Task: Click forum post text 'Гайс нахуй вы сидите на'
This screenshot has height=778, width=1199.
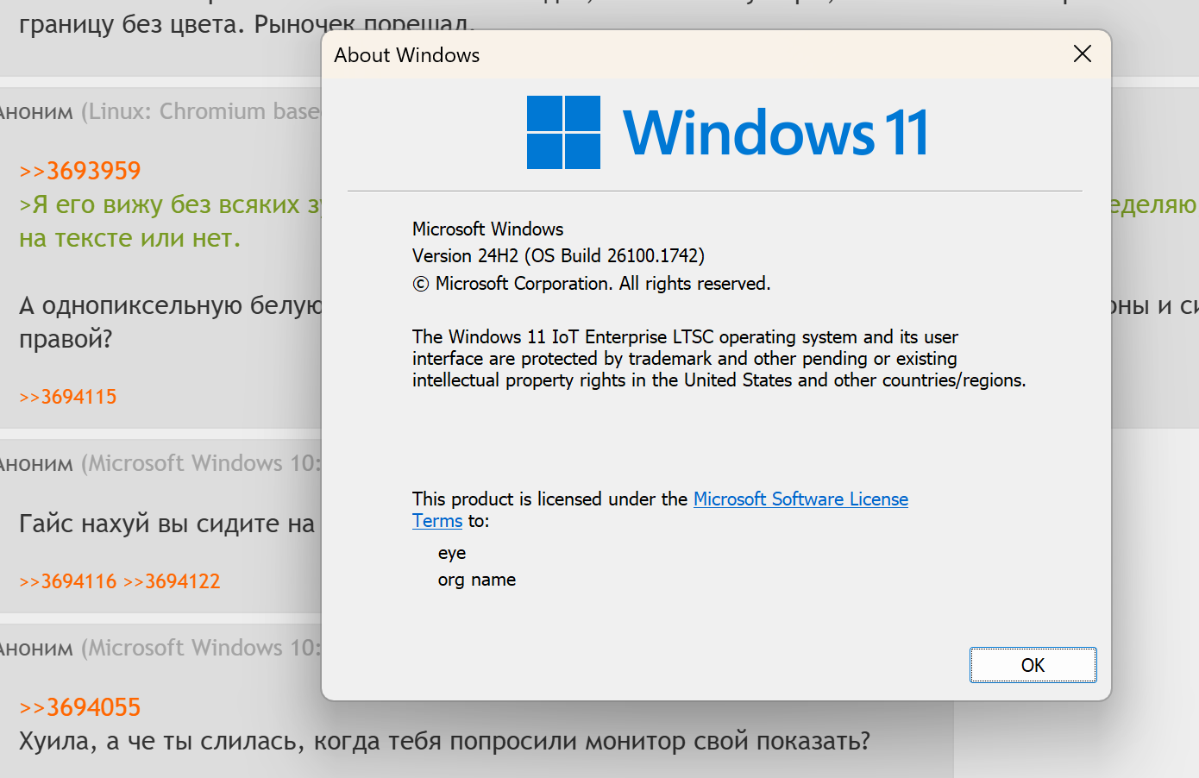Action: click(x=167, y=524)
